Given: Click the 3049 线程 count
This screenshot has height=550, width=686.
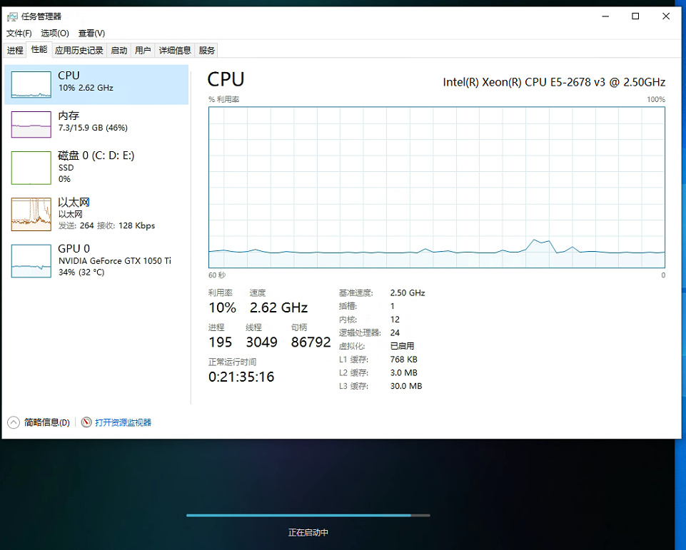Looking at the screenshot, I should [262, 342].
